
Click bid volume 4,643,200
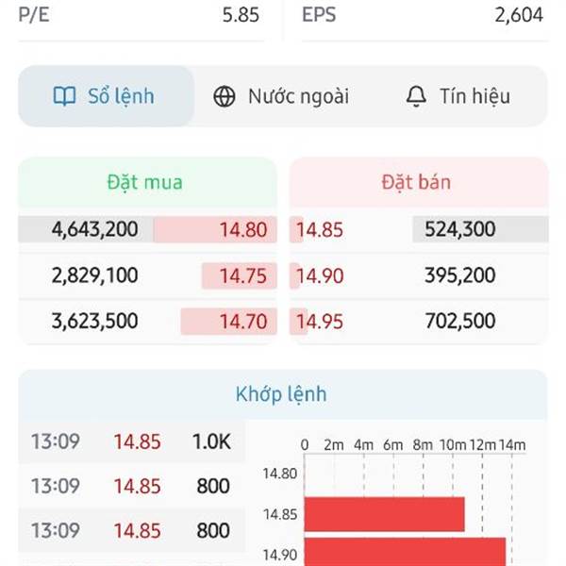(x=94, y=229)
